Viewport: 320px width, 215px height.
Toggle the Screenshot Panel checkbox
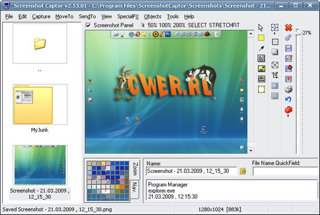(88, 25)
